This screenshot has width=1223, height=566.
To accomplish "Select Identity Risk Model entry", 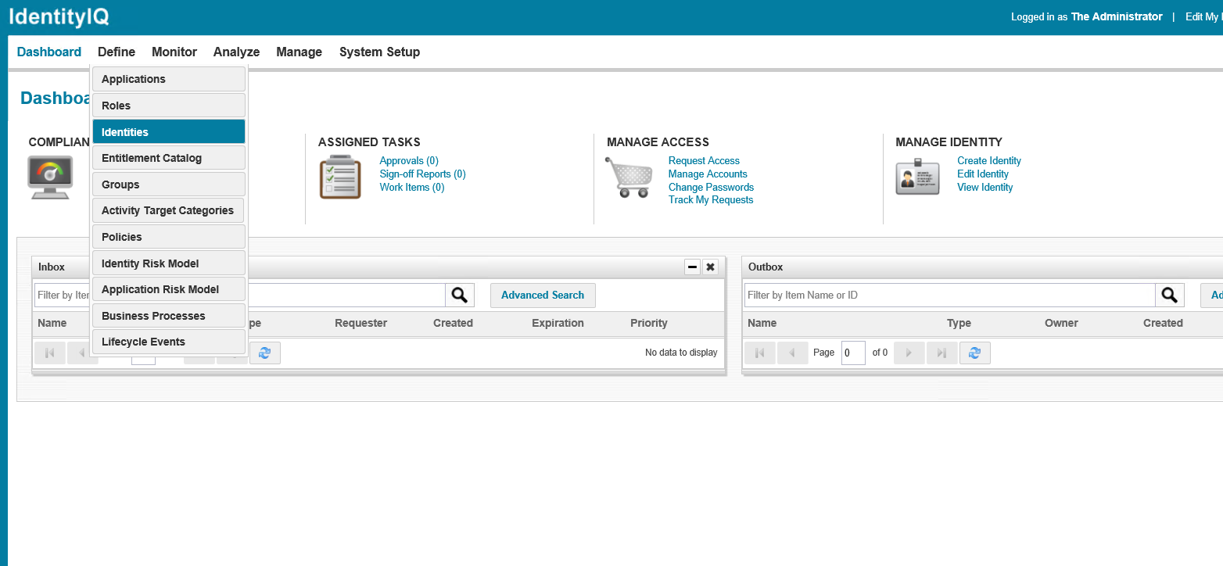I will [x=169, y=263].
